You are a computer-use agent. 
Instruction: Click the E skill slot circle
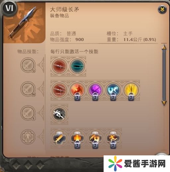pos(28,113)
